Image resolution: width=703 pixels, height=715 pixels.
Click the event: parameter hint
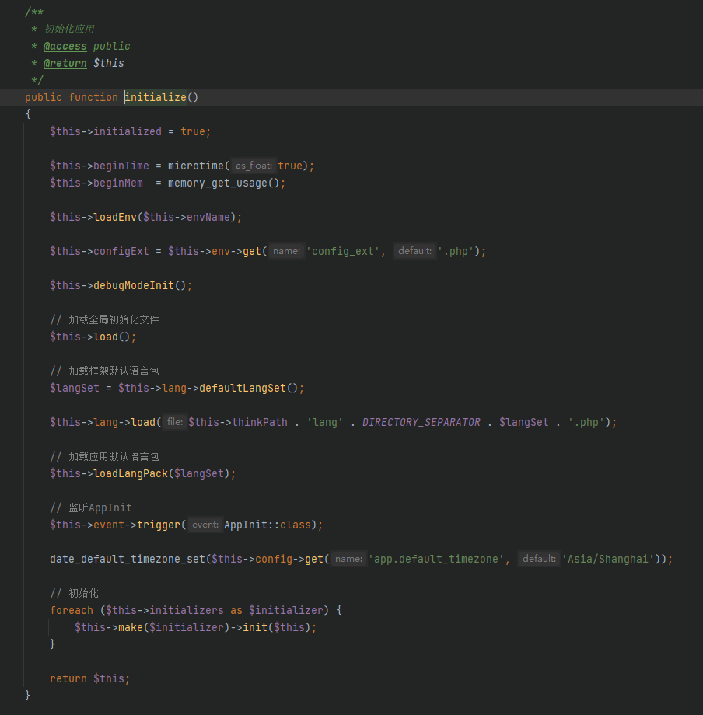(x=205, y=525)
